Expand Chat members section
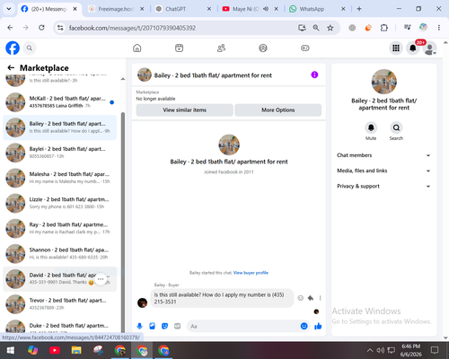This screenshot has height=359, width=449. pyautogui.click(x=383, y=155)
